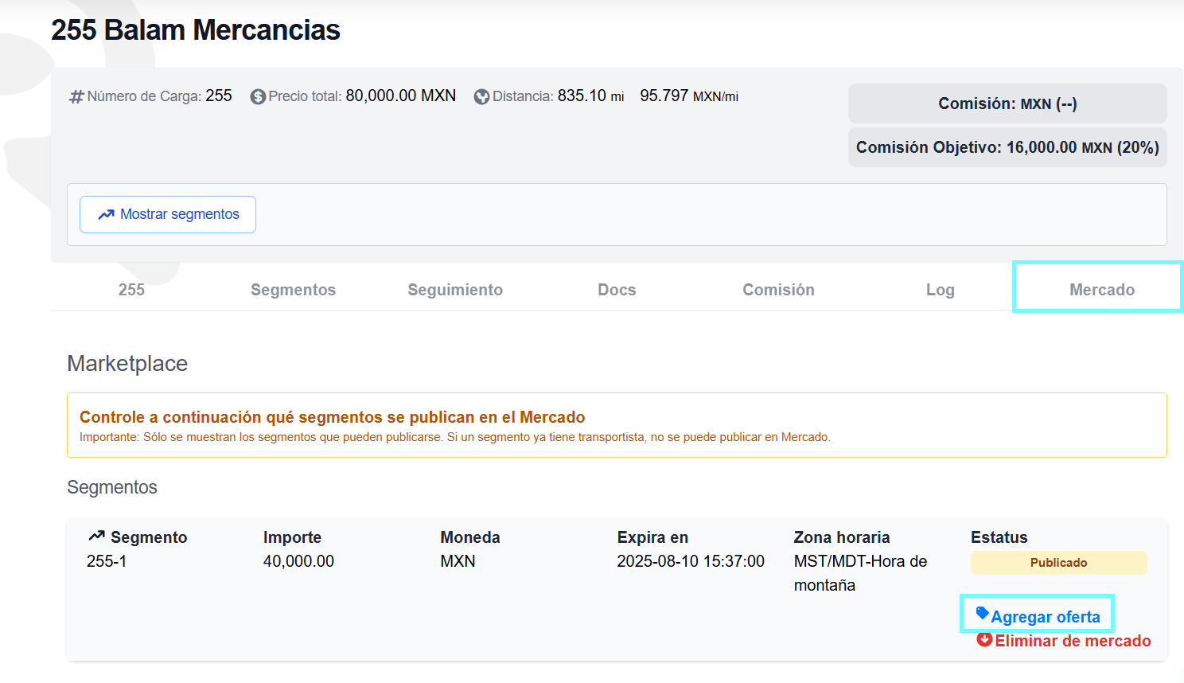Click the Zona horaria column header
This screenshot has width=1184, height=683.
(842, 537)
